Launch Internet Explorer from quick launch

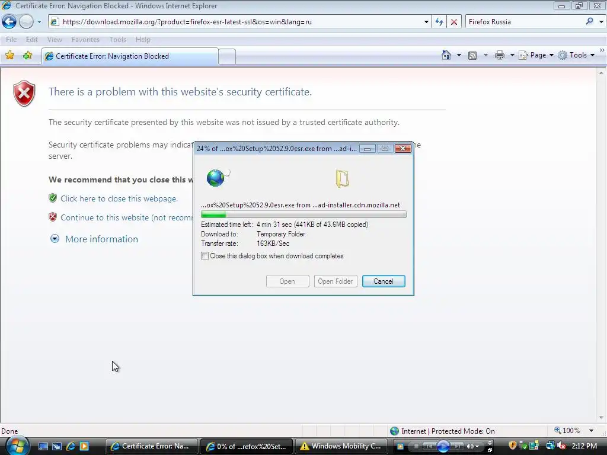pos(71,446)
